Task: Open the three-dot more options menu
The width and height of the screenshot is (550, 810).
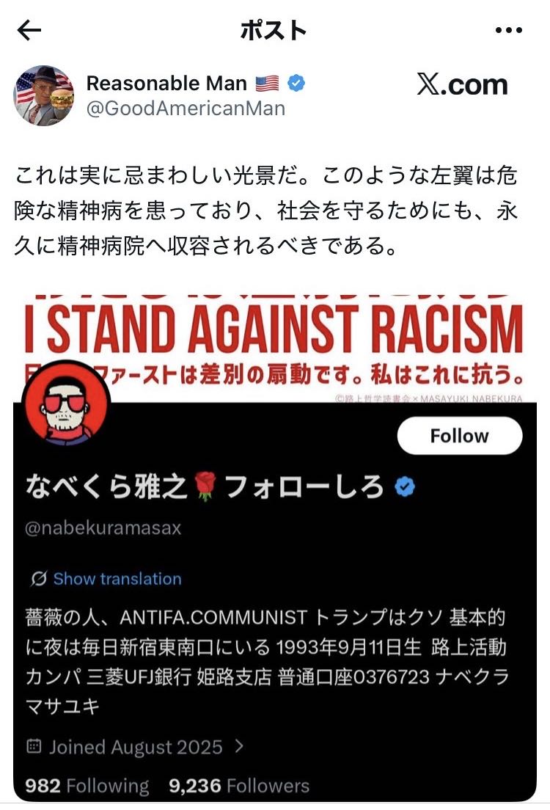Action: pyautogui.click(x=508, y=31)
